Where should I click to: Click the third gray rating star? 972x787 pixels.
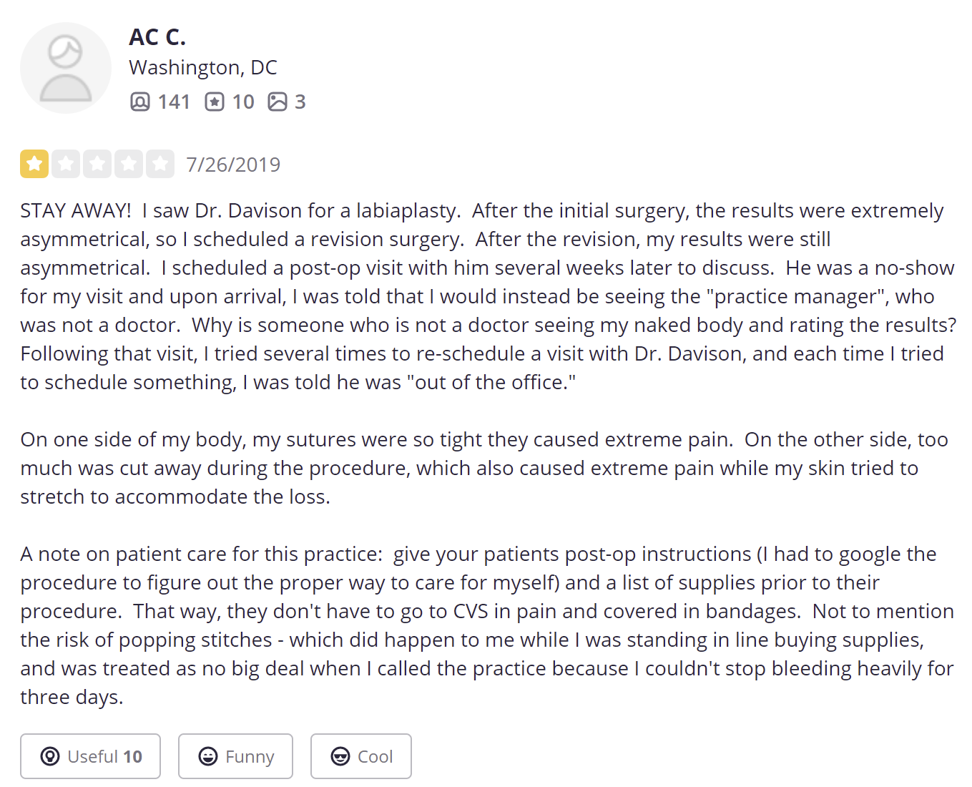pos(97,164)
